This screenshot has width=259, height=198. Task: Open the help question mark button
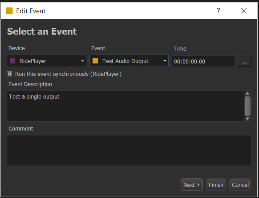tap(218, 11)
